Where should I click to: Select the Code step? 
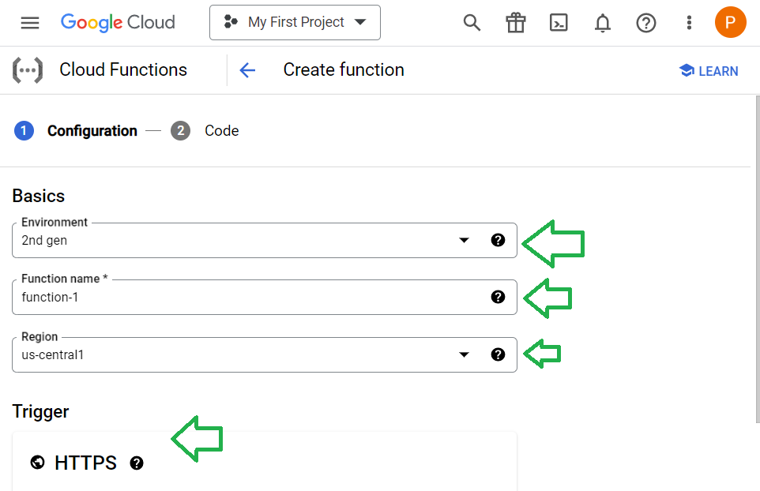pyautogui.click(x=205, y=131)
